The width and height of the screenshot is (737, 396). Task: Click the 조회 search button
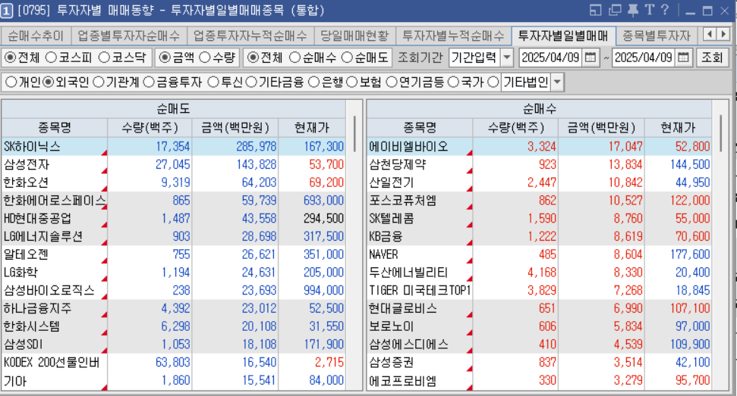712,58
